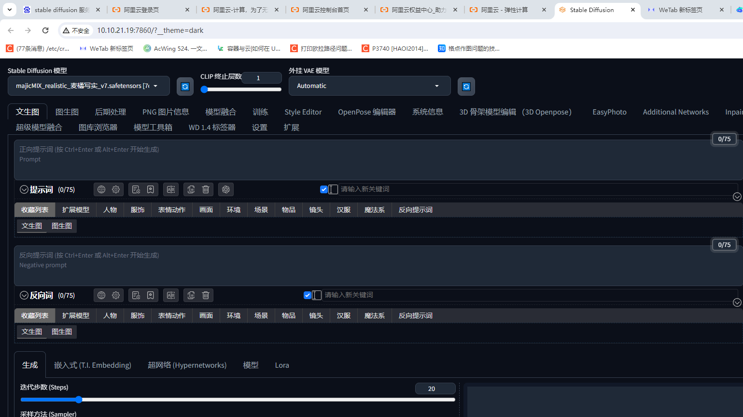Open Additional Networks tab

(676, 112)
